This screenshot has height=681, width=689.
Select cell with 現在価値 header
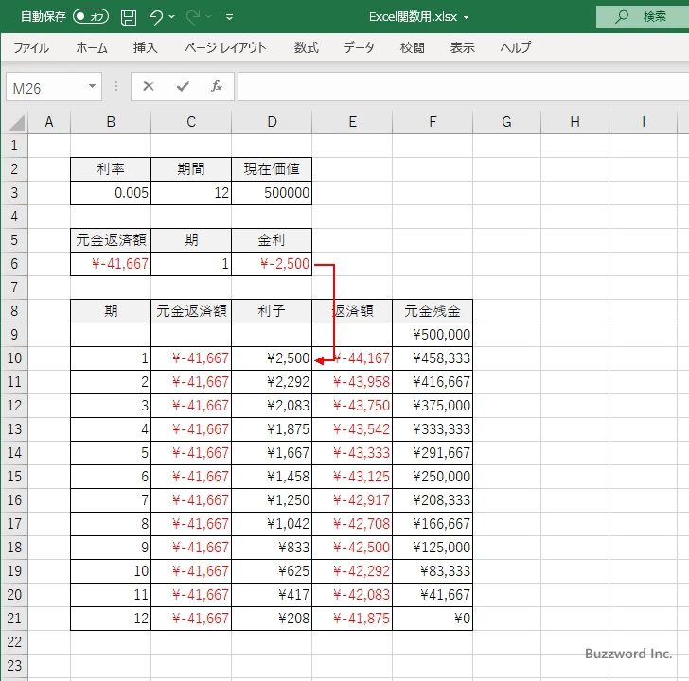pyautogui.click(x=272, y=169)
